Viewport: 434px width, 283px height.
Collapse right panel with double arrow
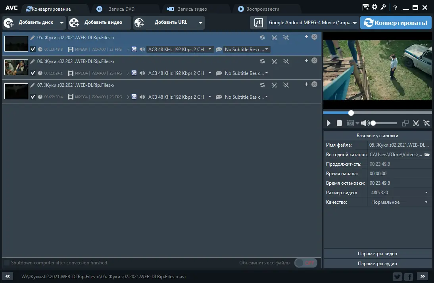click(x=422, y=276)
